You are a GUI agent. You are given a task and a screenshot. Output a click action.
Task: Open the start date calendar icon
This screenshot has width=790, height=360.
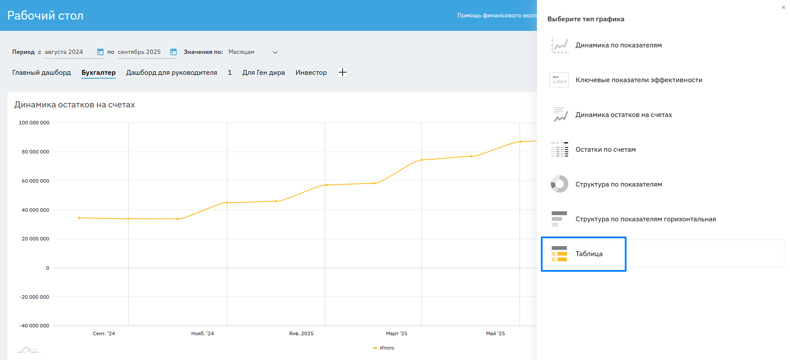(100, 52)
